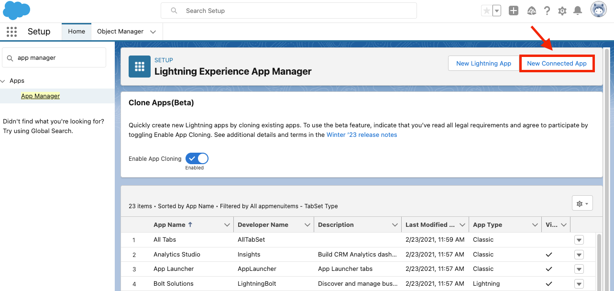Viewport: 614px width, 291px height.
Task: Open the list view settings gear dropdown
Action: (582, 203)
